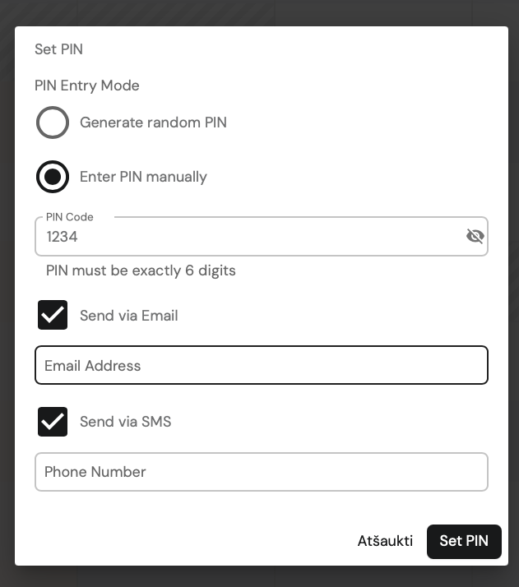519x587 pixels.
Task: Click the "Enter PIN manually" label text
Action: [143, 177]
